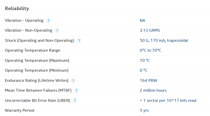Select the 0°C to 70°C value
Image resolution: width=210 pixels, height=116 pixels.
coord(150,50)
